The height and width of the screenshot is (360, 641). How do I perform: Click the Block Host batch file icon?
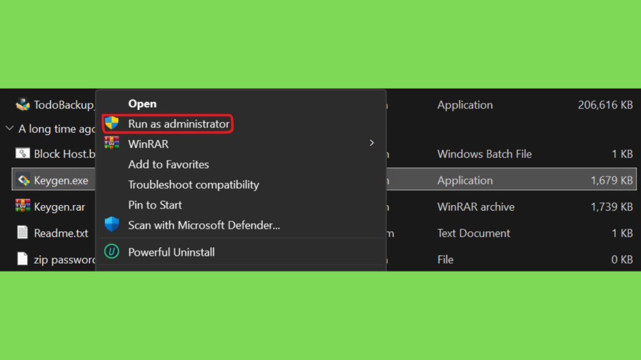[x=23, y=154]
